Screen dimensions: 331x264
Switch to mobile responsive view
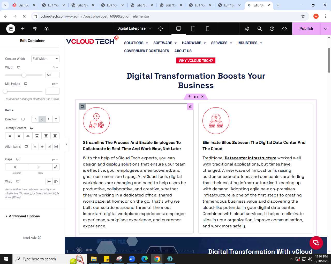208,29
